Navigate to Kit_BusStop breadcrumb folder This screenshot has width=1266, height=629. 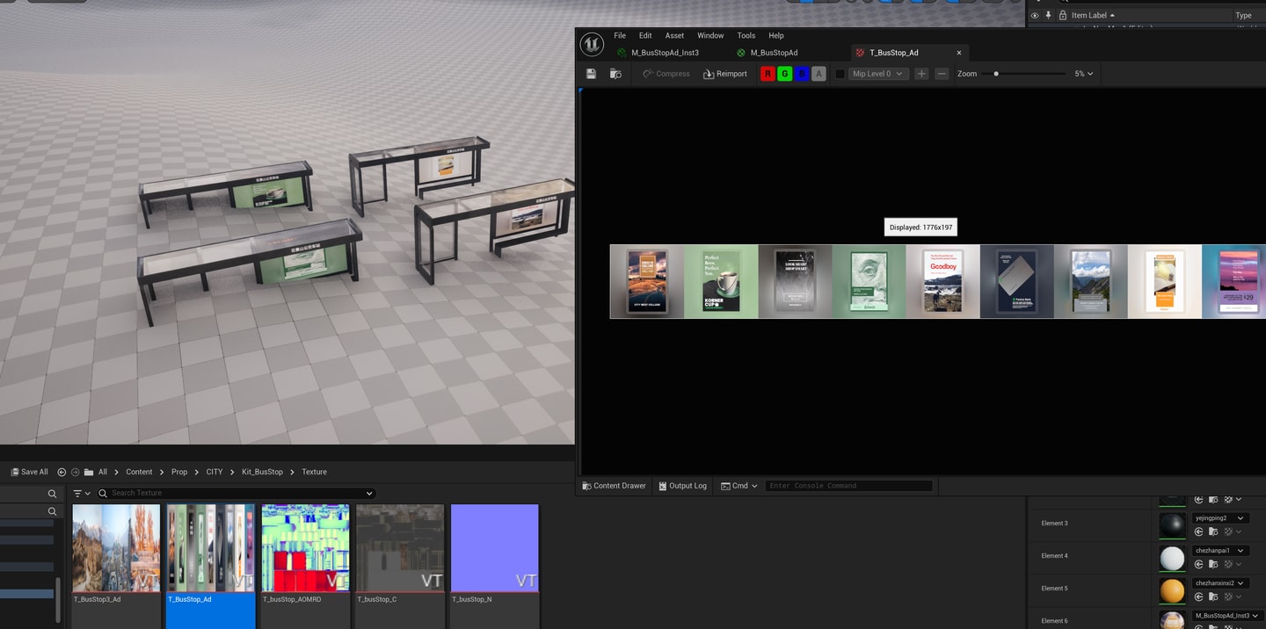(x=262, y=472)
